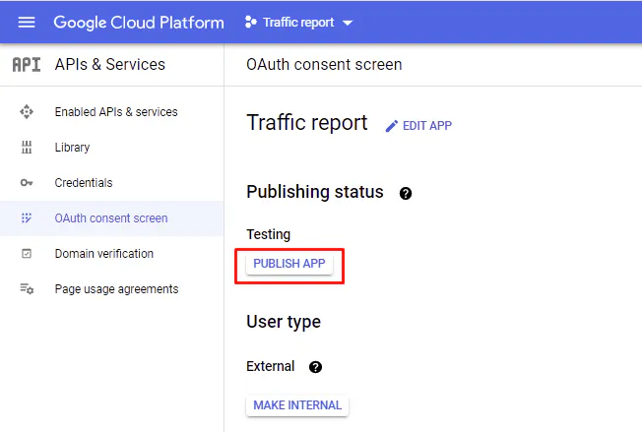Open Domain verification page label

[x=104, y=254]
